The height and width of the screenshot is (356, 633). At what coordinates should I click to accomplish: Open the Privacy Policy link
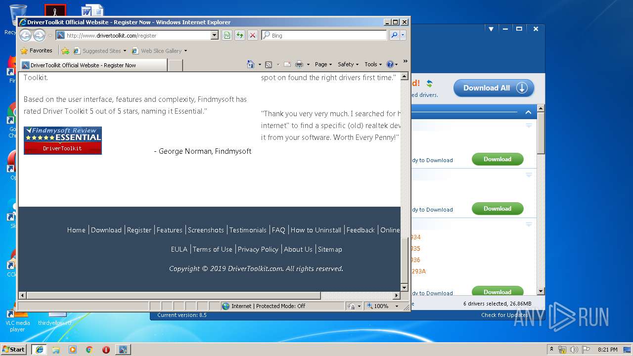[x=258, y=249]
